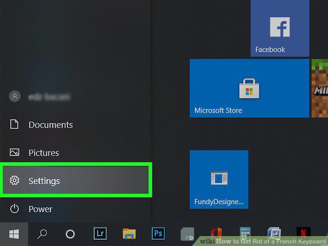This screenshot has height=246, width=328.
Task: Click the user account avatar
Action: 14,96
